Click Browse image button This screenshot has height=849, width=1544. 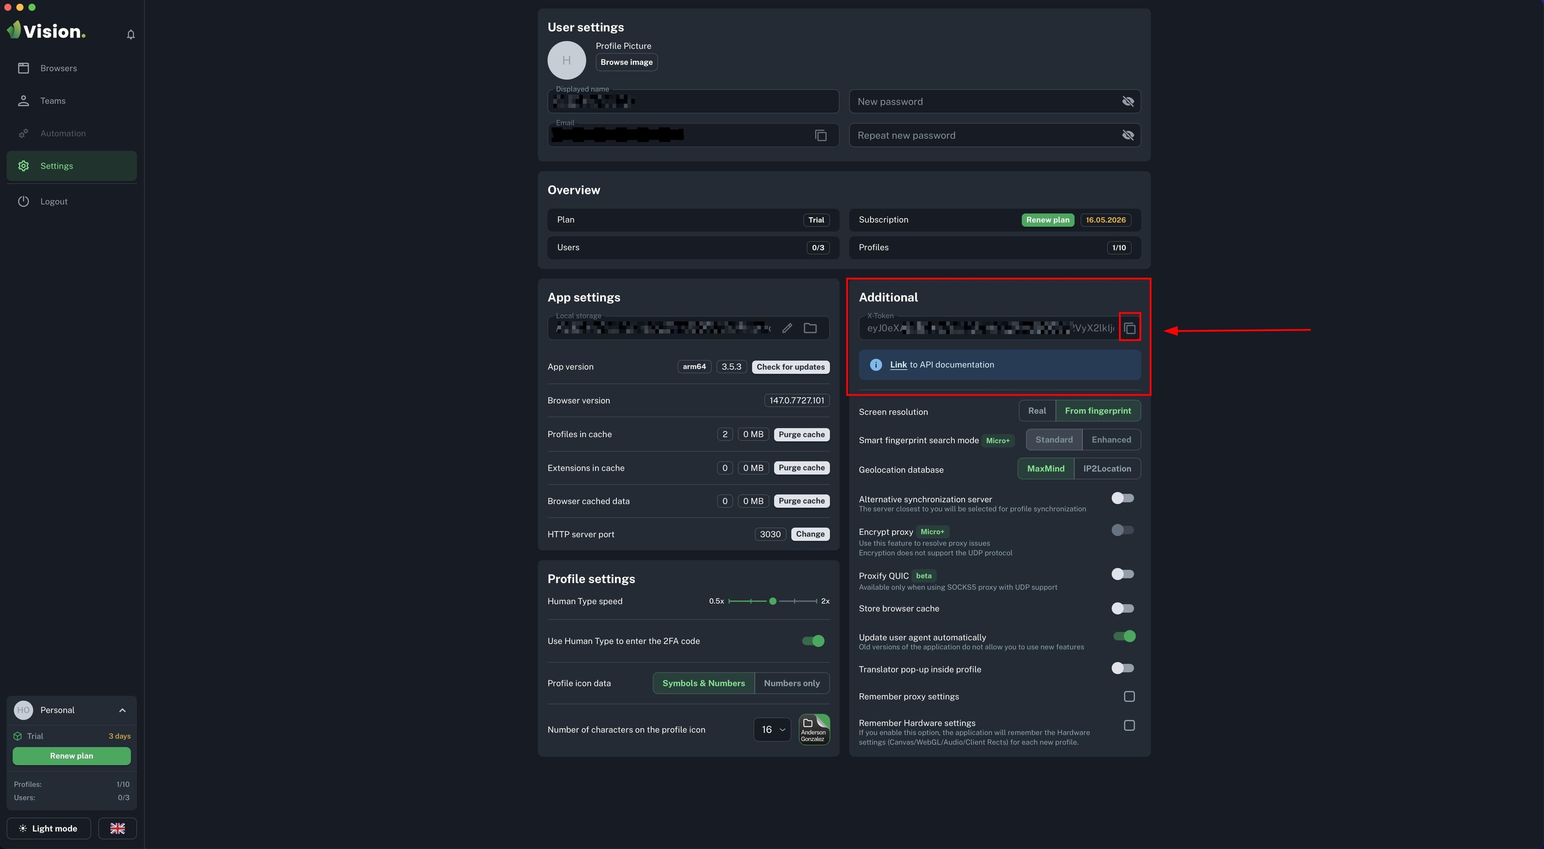coord(626,62)
